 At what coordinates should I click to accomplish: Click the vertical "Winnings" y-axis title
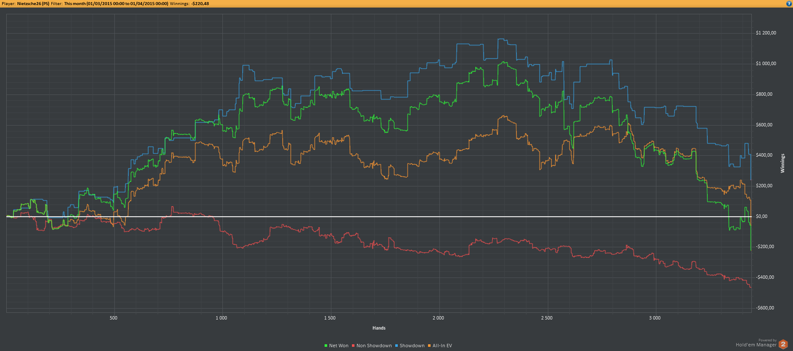(x=782, y=163)
